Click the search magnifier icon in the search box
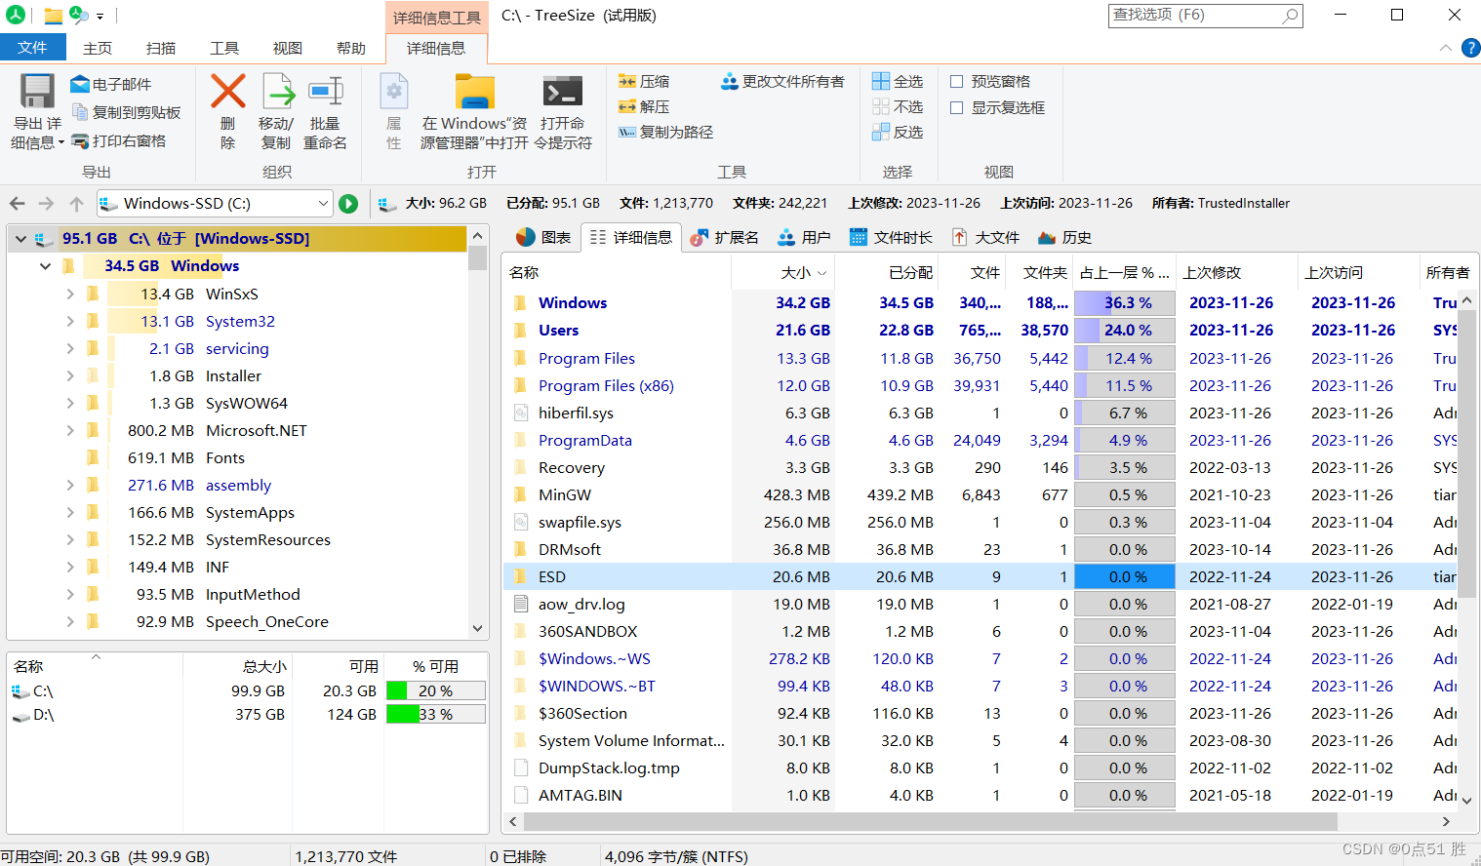 point(1291,16)
